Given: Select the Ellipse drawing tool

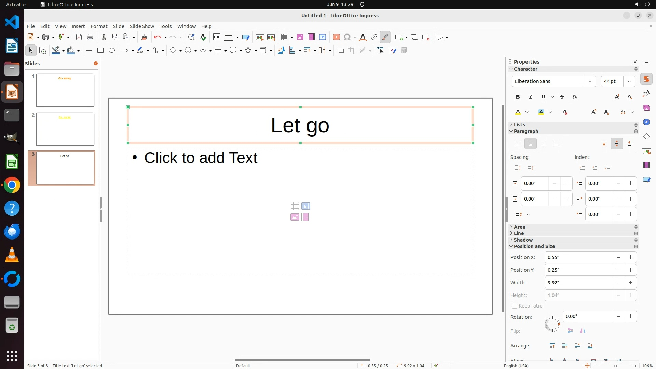Looking at the screenshot, I should click(x=112, y=51).
